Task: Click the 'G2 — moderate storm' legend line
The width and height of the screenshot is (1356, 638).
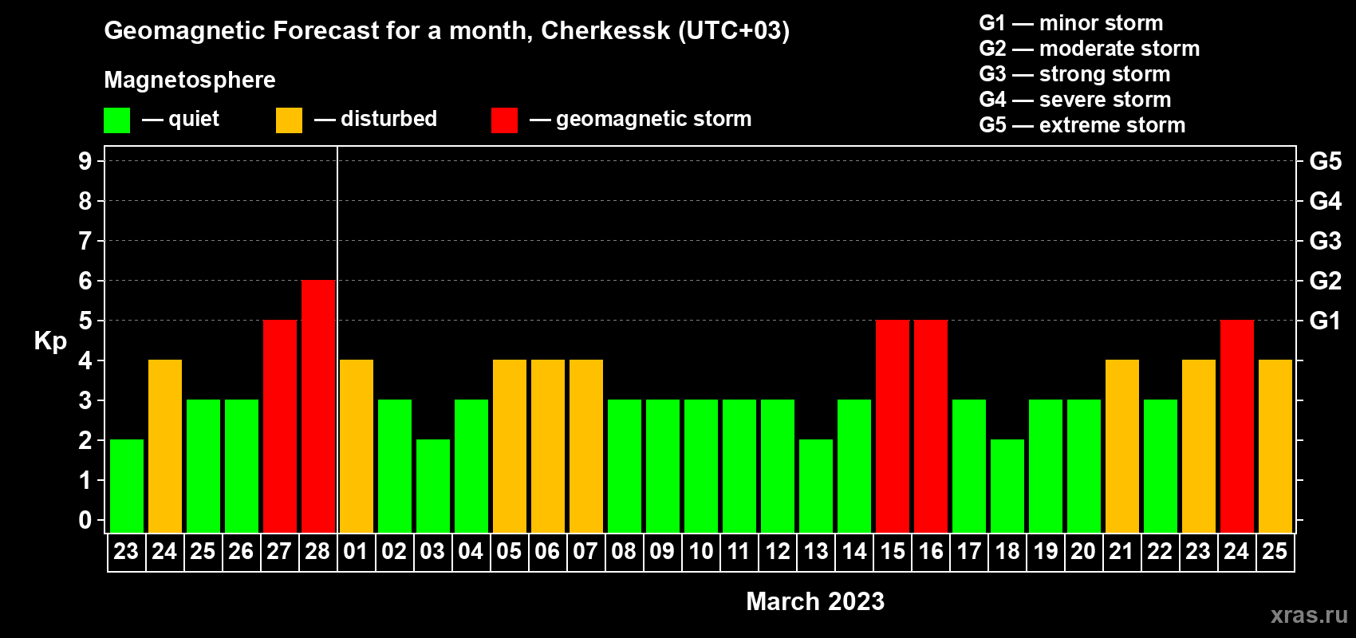Action: (x=1090, y=49)
